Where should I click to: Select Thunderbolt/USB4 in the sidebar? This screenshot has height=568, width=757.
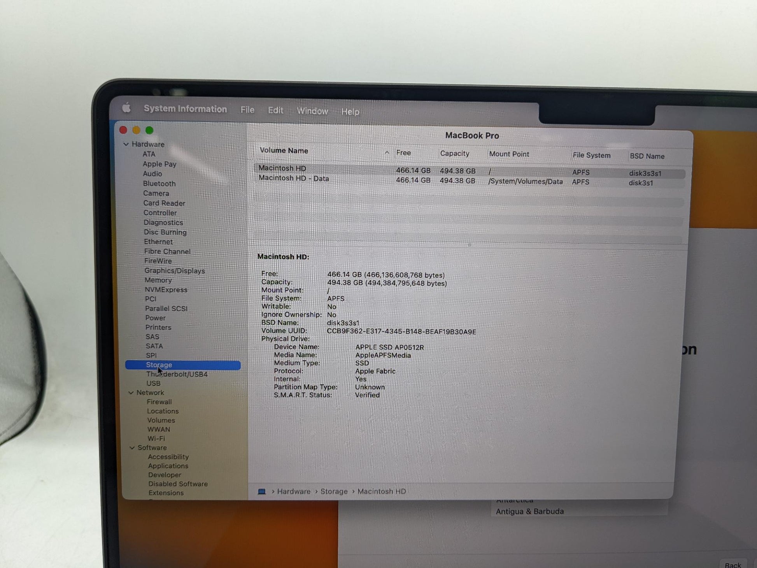pyautogui.click(x=177, y=374)
